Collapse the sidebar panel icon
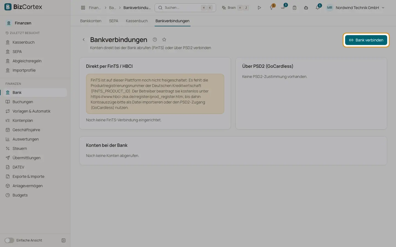This screenshot has height=247, width=396. click(x=64, y=240)
